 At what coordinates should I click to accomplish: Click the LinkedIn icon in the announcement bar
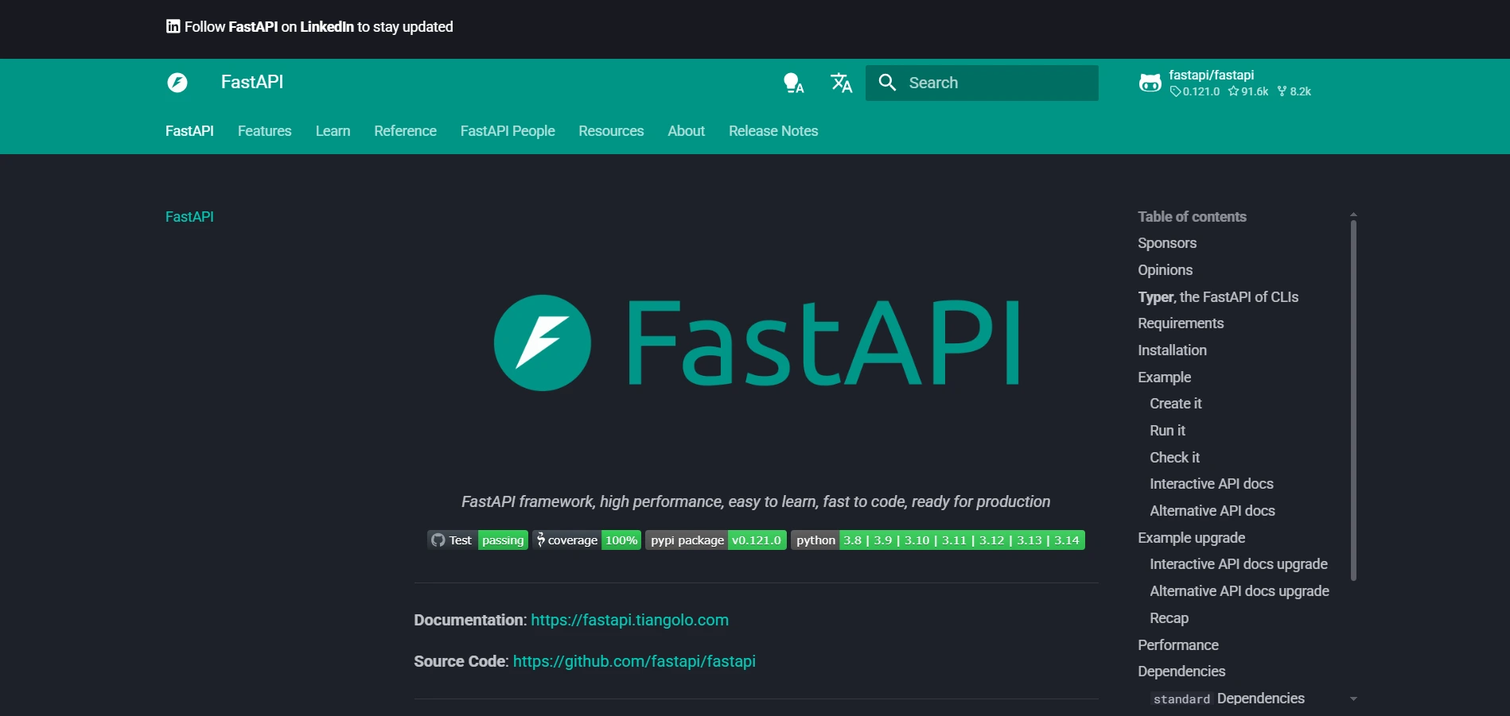click(x=172, y=26)
